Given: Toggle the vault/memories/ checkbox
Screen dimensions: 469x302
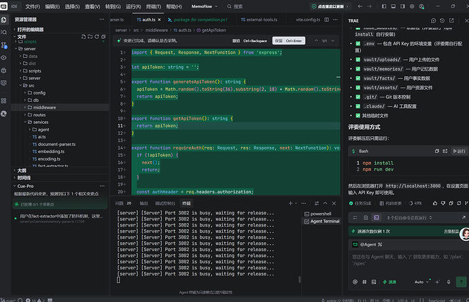Looking at the screenshot, I should tap(358, 69).
